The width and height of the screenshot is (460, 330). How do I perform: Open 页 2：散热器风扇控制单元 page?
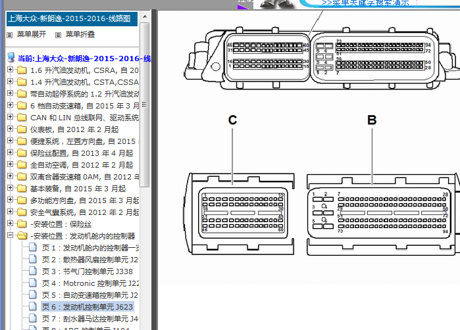pos(90,260)
